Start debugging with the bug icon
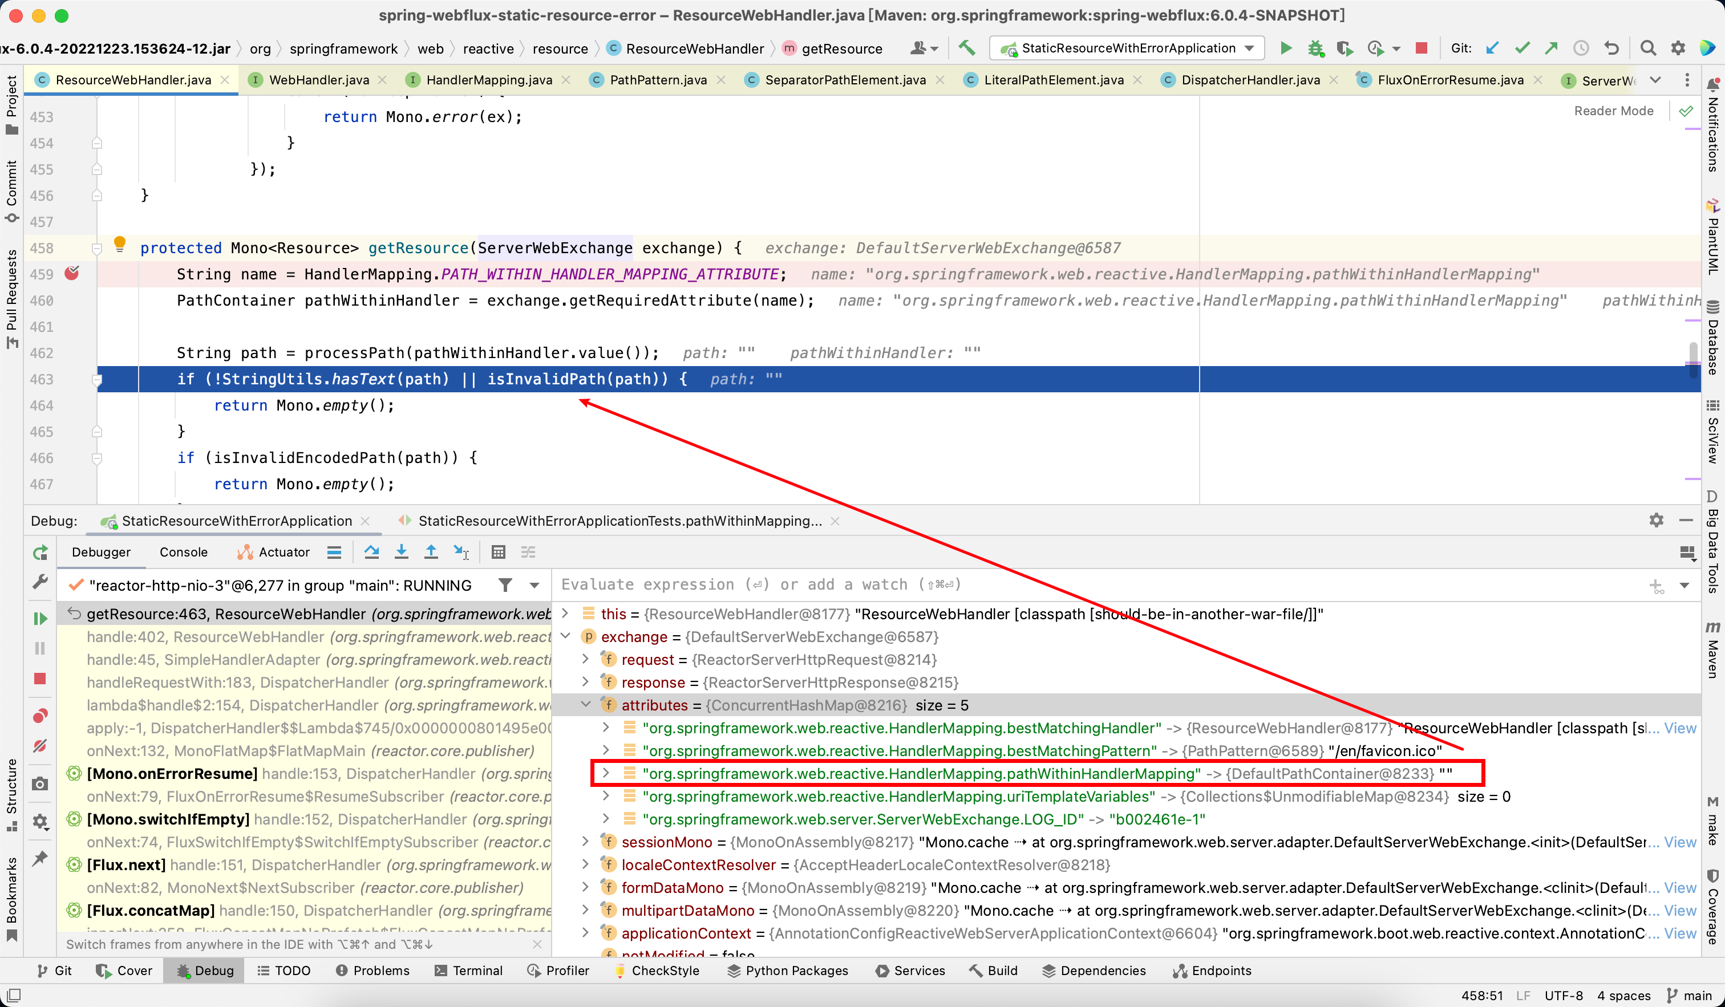This screenshot has height=1007, width=1725. point(1315,48)
